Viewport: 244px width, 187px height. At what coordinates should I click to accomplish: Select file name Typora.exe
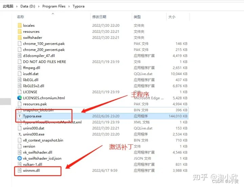click(32, 116)
